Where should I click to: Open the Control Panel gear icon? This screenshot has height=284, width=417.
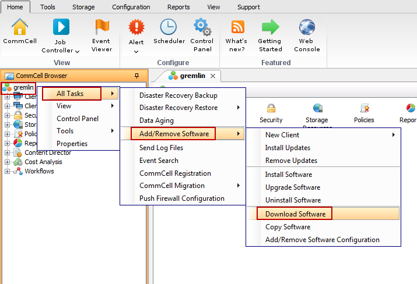(x=202, y=27)
